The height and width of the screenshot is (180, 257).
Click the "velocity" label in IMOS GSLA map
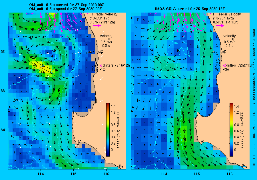[230, 36]
